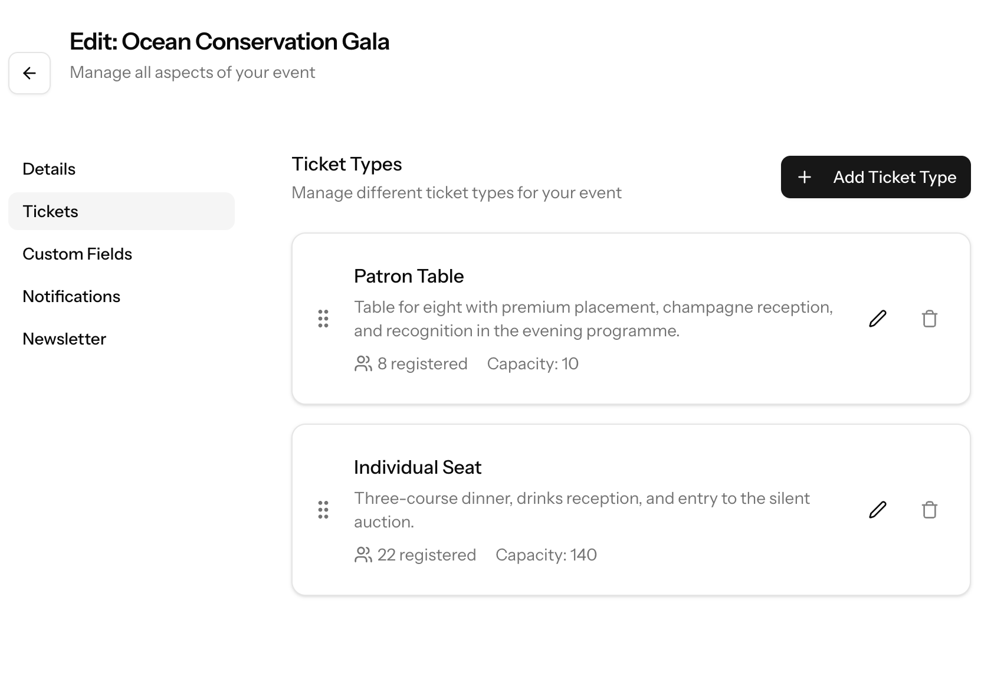Grab the drag handle on Individual Seat
Viewport: 1004px width, 695px height.
click(323, 509)
